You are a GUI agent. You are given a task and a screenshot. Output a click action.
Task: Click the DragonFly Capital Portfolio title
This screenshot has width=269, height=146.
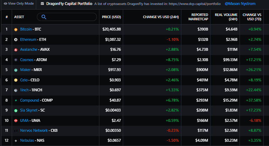pos(69,4)
